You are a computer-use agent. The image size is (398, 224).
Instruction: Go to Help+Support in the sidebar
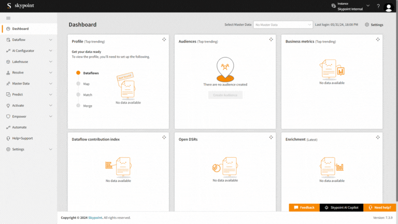(22, 138)
